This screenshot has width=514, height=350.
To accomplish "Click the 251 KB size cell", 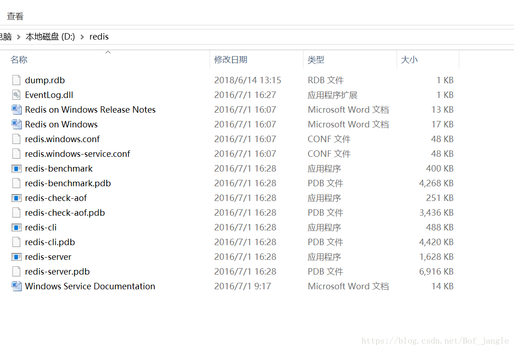I will [439, 198].
